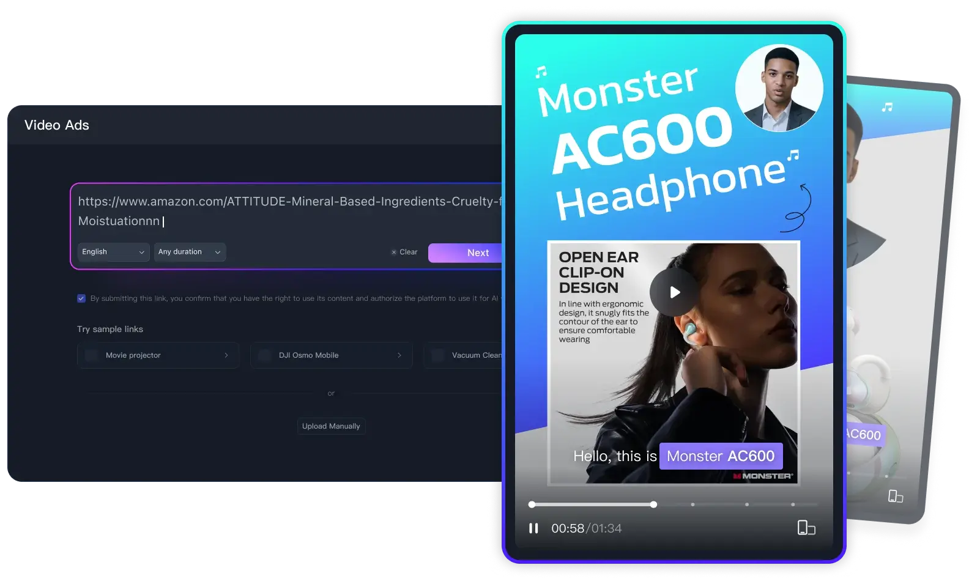Expand the Any duration dropdown
Viewport: 969px width, 587px height.
[x=190, y=252]
